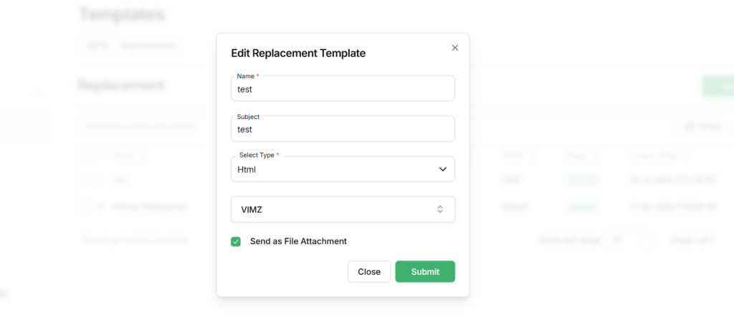734x333 pixels.
Task: Select the tab left of Replacement
Action: tap(97, 45)
